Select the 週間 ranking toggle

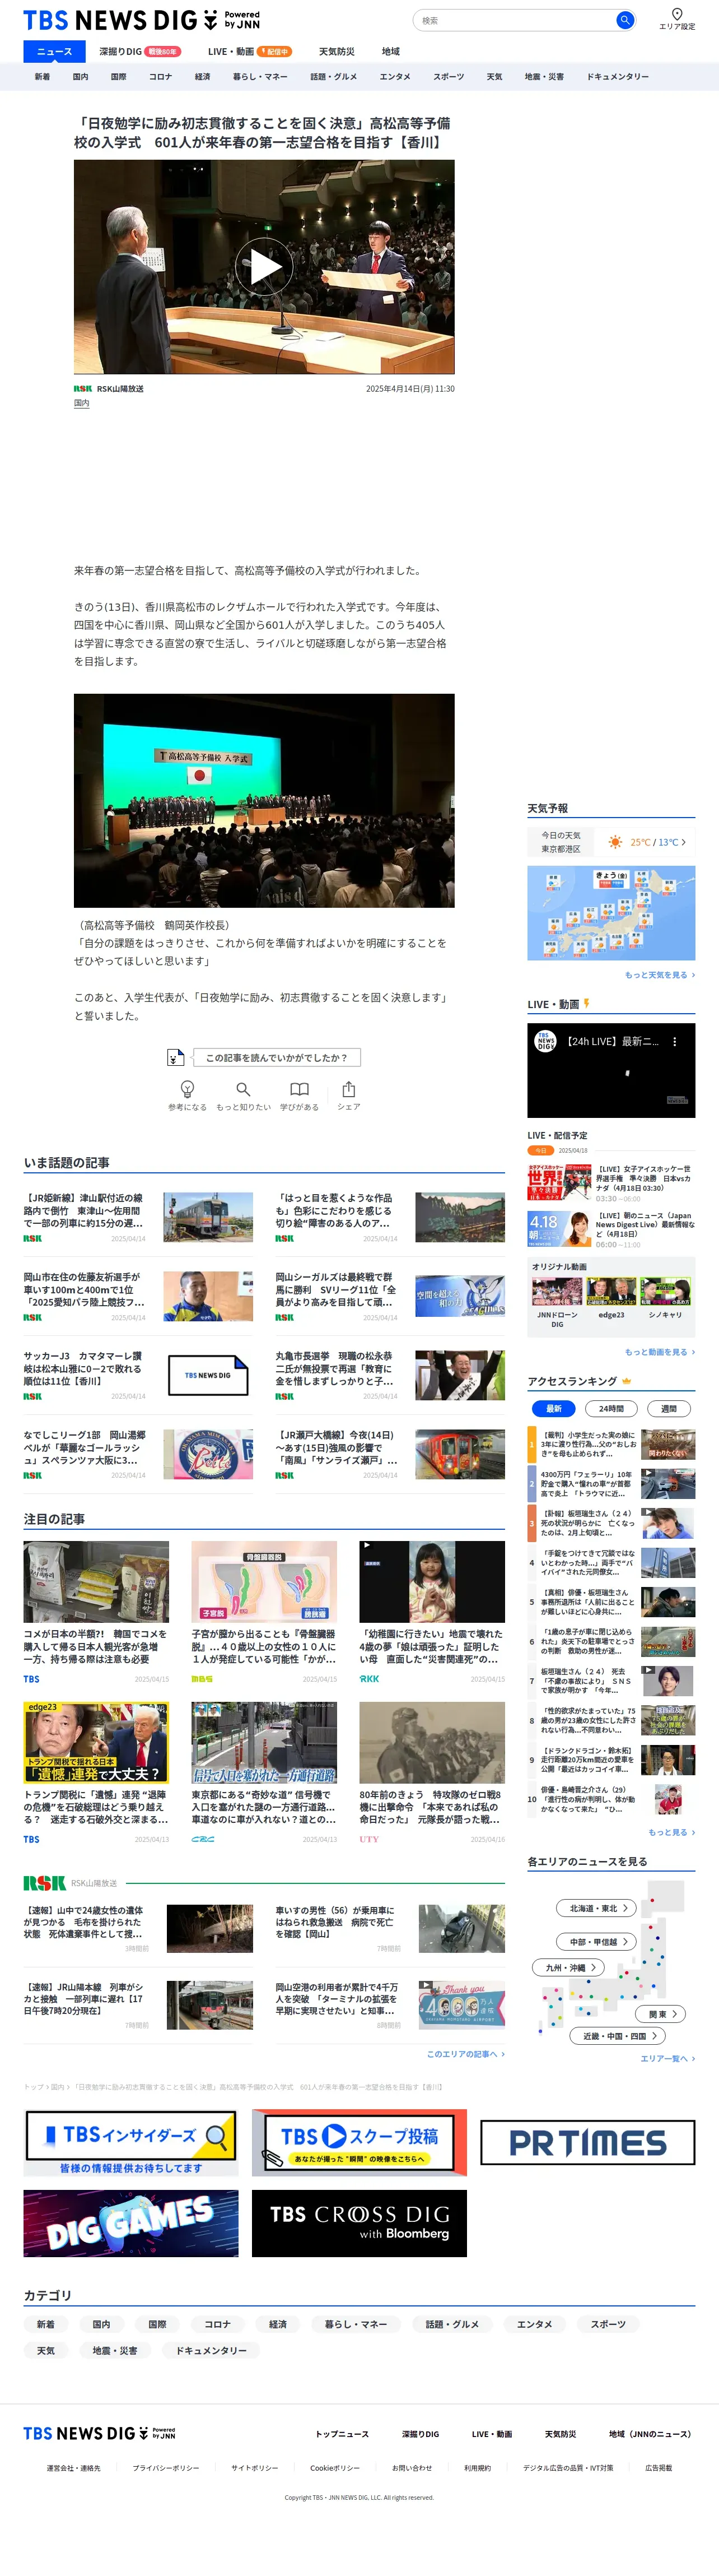point(668,1408)
